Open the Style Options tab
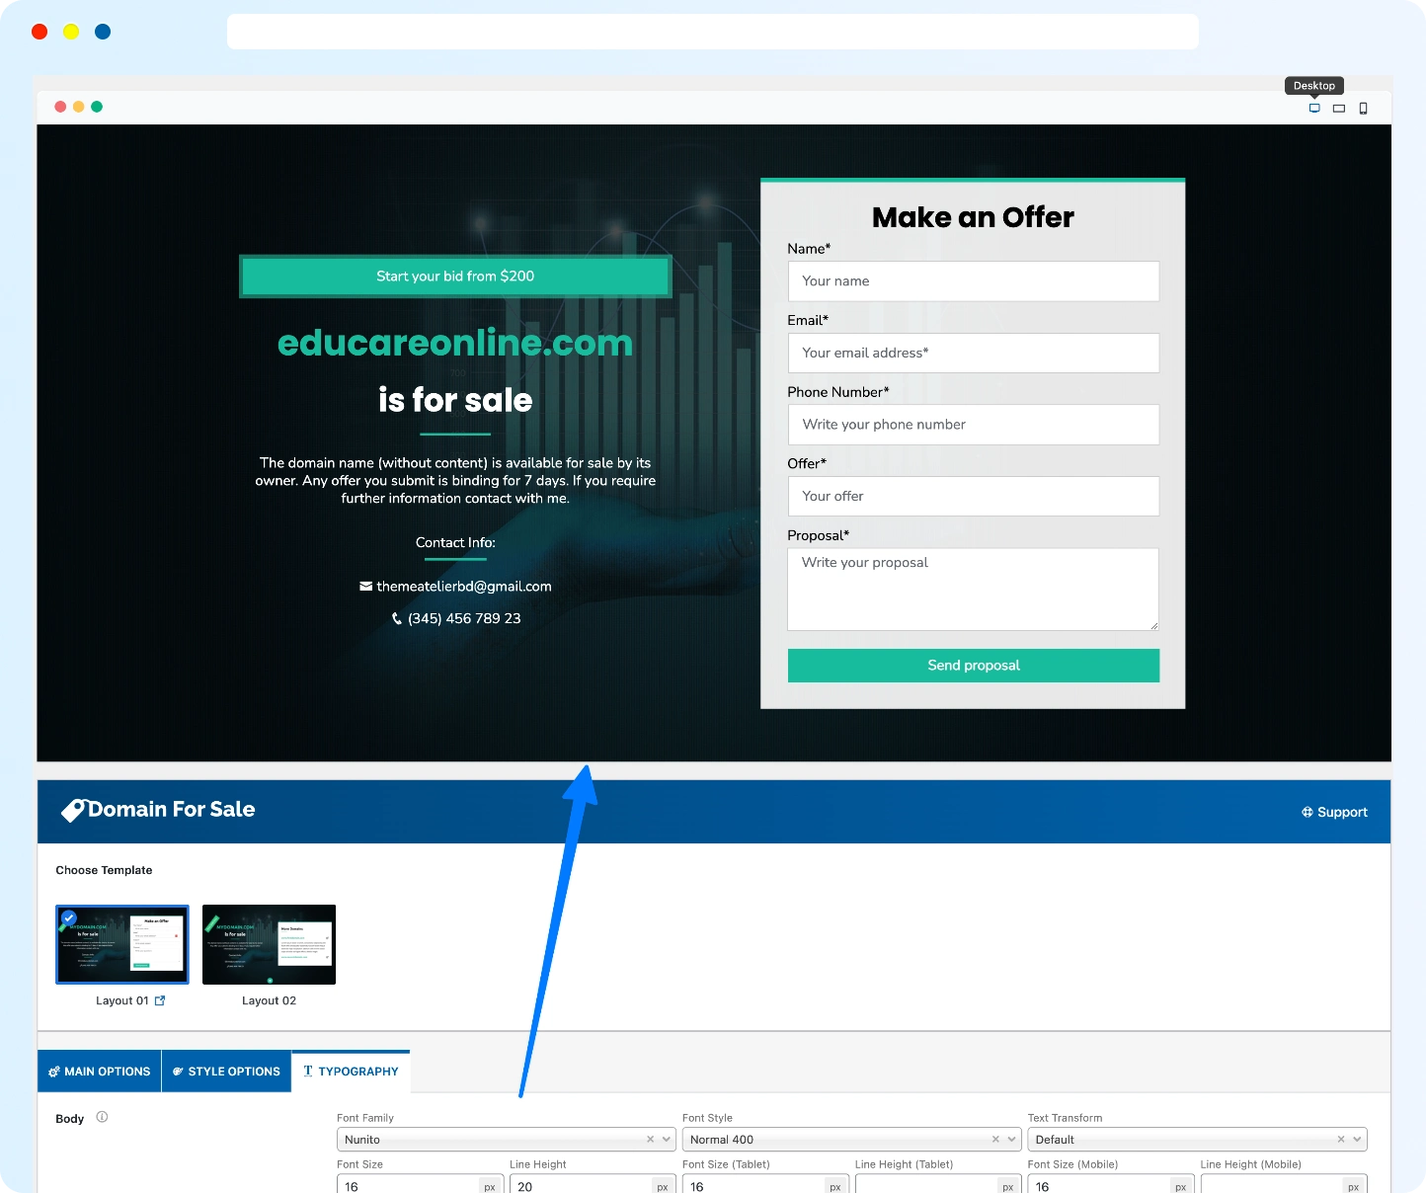Viewport: 1426px width, 1193px height. 226,1072
